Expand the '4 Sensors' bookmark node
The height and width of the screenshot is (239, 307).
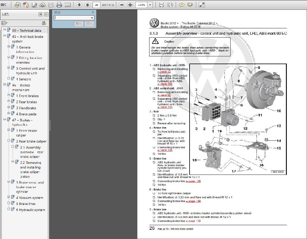point(9,78)
